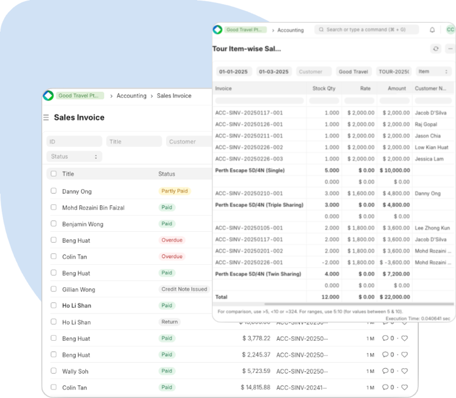Click heart icon in the $3,778.22 row
The height and width of the screenshot is (398, 456).
pos(404,338)
